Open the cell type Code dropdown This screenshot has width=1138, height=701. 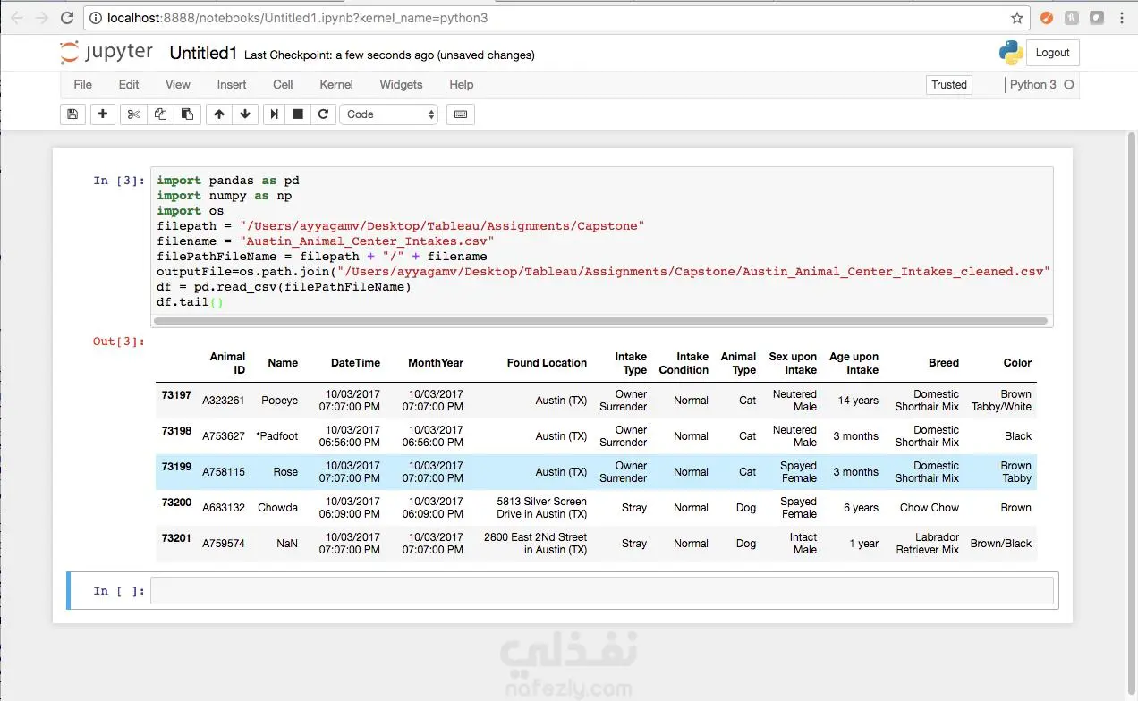click(388, 114)
